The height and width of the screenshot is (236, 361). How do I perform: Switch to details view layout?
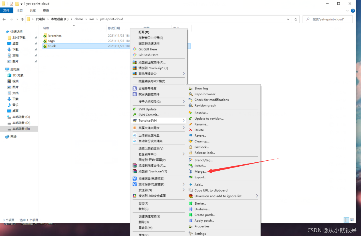coord(346,220)
